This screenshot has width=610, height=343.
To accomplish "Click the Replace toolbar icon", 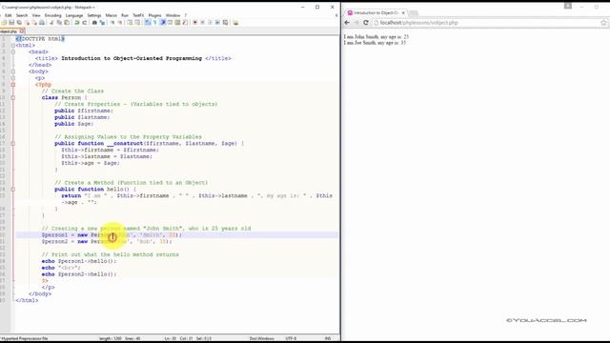I will coord(102,23).
